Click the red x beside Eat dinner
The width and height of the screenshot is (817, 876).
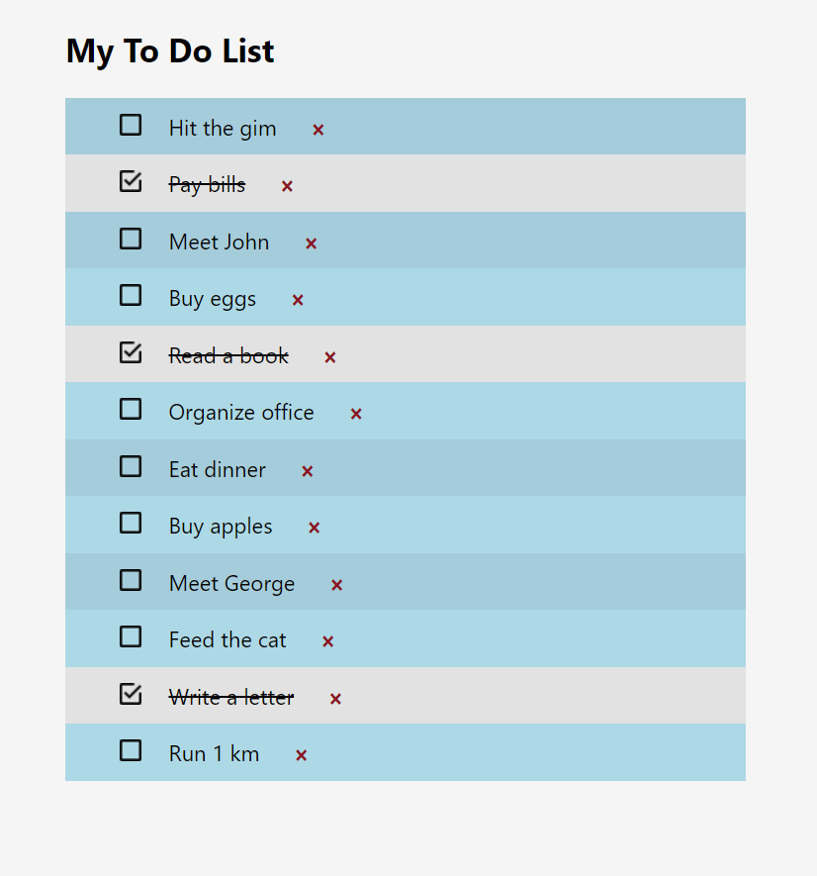click(308, 471)
